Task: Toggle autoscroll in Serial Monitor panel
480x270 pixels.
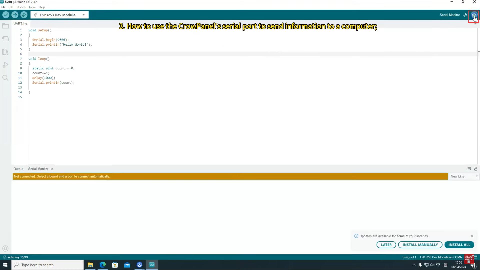Action: click(x=469, y=169)
